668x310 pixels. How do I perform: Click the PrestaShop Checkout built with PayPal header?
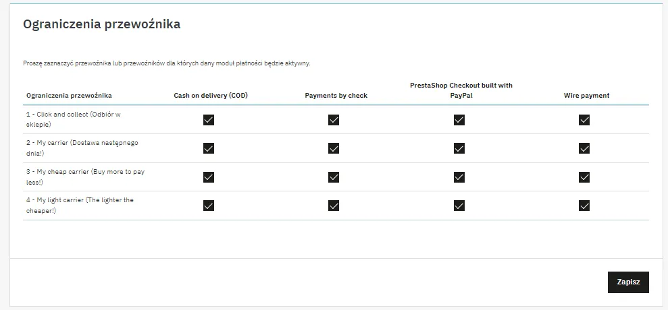click(461, 90)
